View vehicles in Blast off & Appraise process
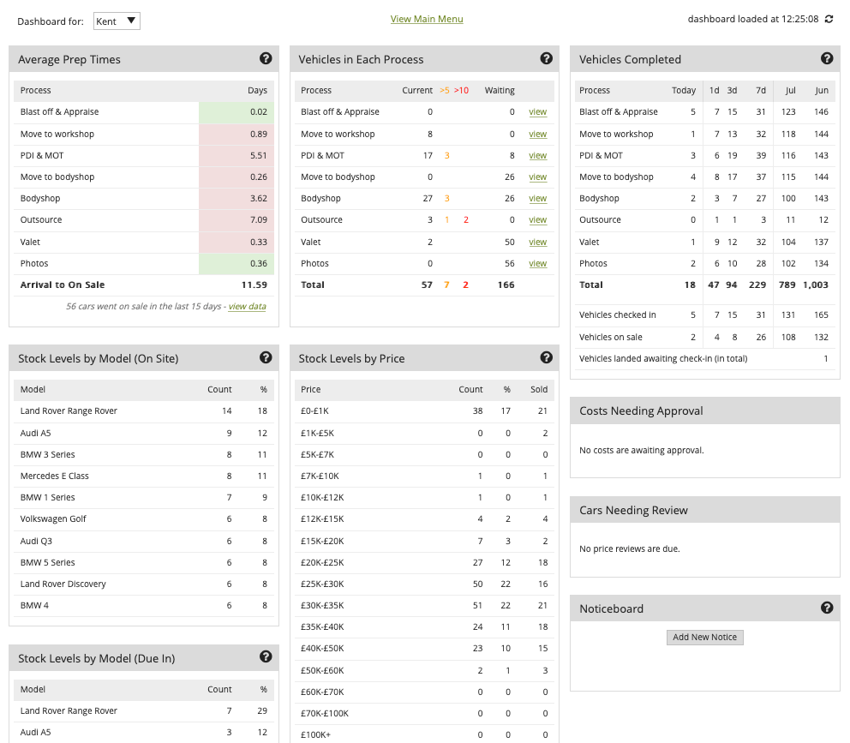850x743 pixels. tap(537, 112)
